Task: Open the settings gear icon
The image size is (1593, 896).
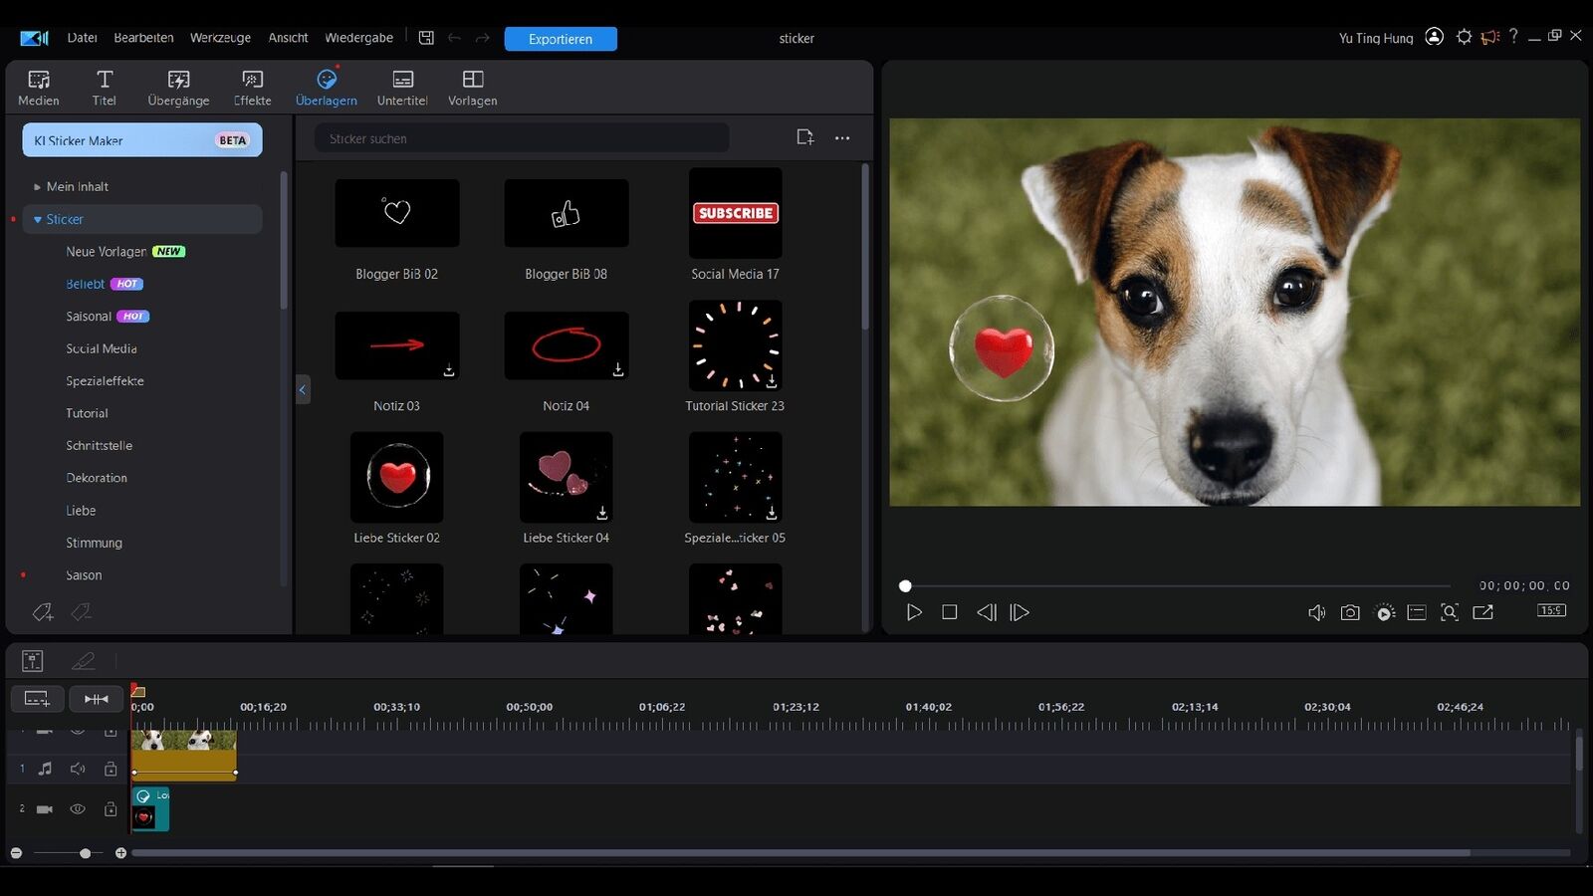Action: click(1464, 37)
